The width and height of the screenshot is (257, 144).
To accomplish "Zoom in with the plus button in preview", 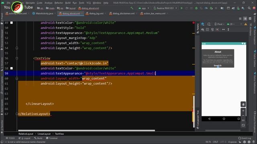I will (x=243, y=111).
